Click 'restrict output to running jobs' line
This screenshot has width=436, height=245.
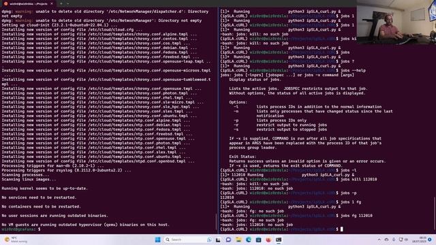pos(292,125)
